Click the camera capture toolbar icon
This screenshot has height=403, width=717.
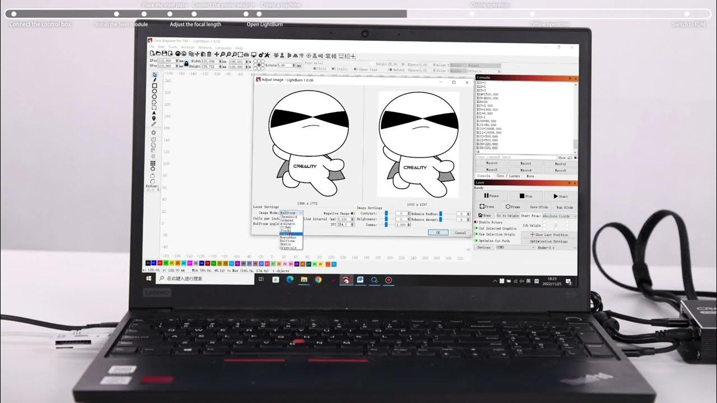coord(246,54)
